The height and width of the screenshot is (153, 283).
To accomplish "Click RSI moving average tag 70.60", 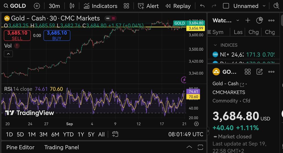I will pos(193,97).
